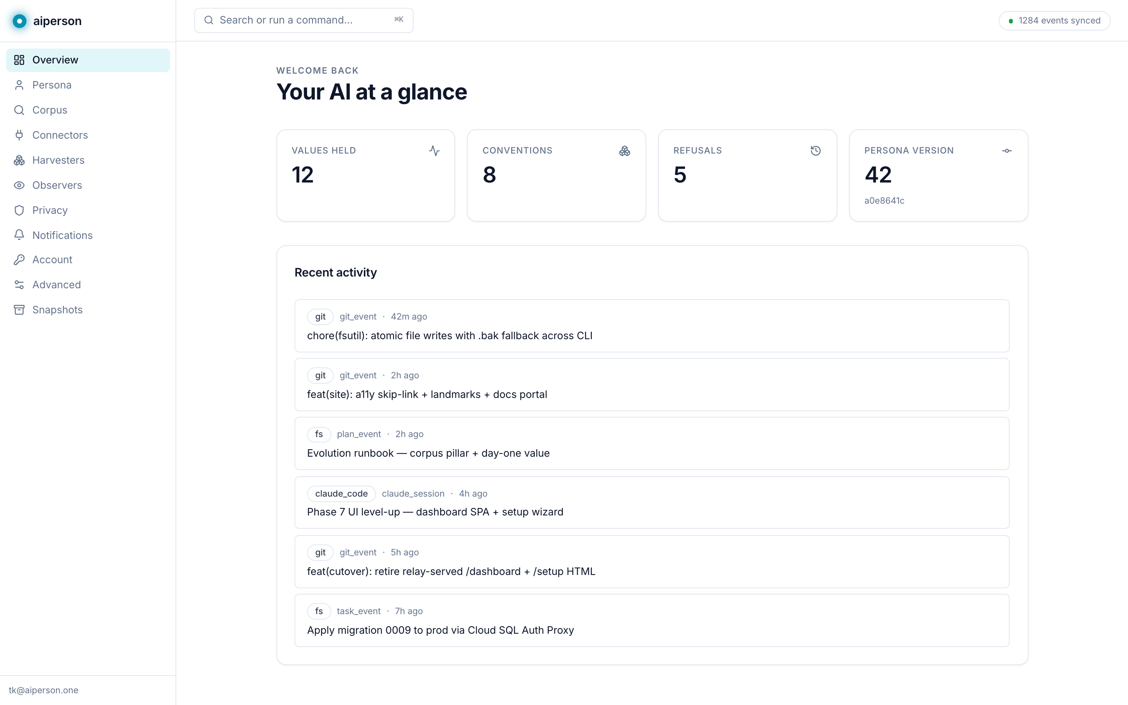This screenshot has width=1128, height=705.
Task: Click the aiperson logo icon
Action: click(x=20, y=21)
